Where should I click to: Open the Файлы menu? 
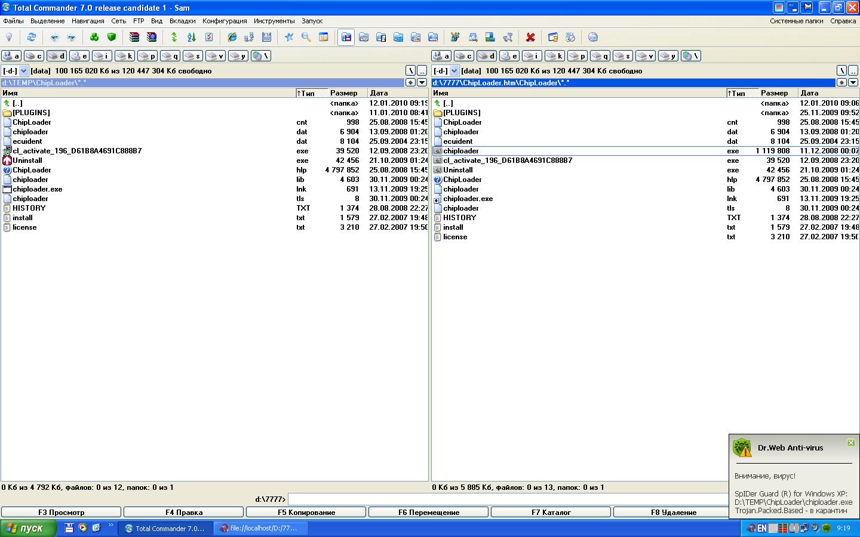[x=14, y=21]
